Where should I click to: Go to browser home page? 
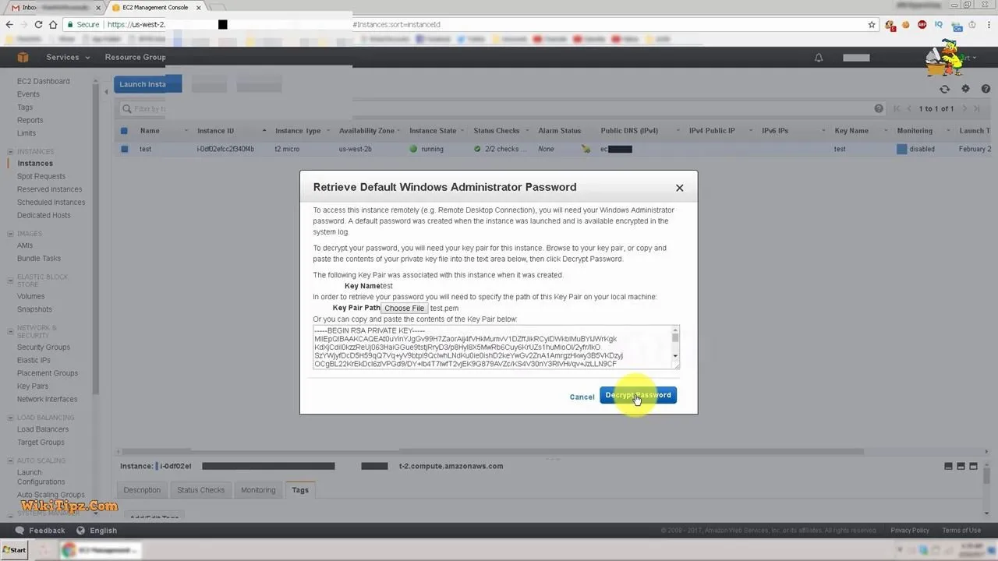click(x=53, y=25)
